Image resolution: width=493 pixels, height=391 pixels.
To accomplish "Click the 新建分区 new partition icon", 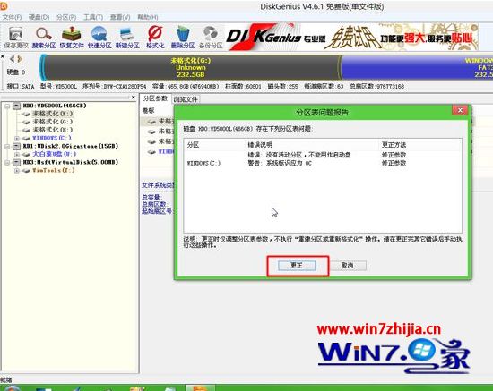I will pos(127,38).
